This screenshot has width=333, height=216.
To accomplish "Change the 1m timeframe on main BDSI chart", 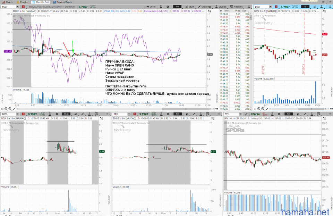I will pos(177,7).
